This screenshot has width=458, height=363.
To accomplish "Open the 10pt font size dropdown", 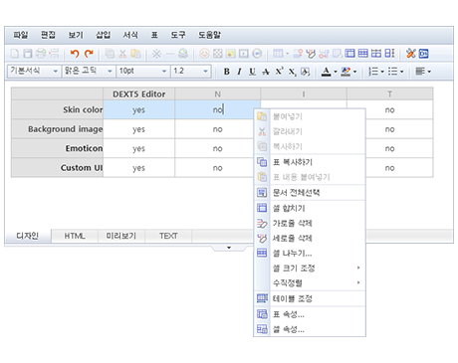I will [x=142, y=71].
